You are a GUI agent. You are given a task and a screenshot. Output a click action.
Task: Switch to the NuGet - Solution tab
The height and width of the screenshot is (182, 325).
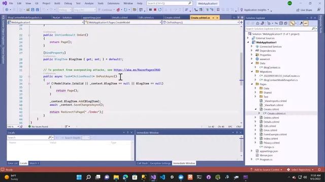[x=62, y=18]
